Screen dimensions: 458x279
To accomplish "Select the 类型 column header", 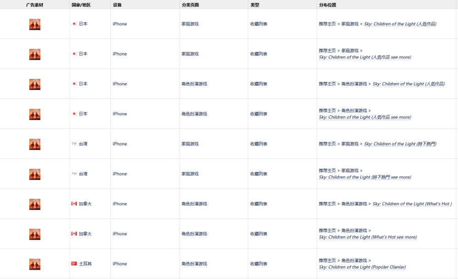I will click(255, 5).
